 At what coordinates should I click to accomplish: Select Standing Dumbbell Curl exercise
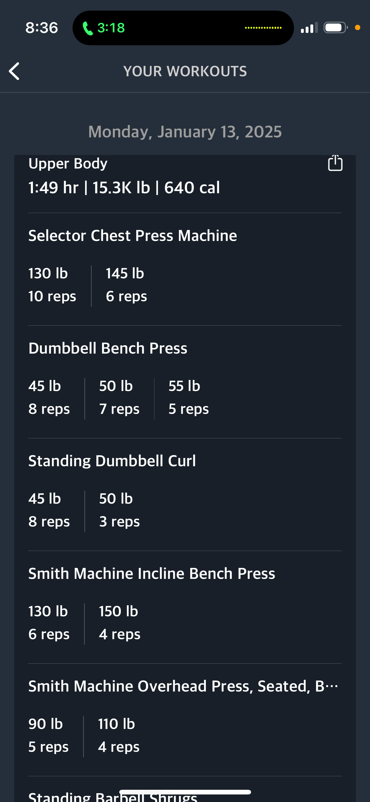tap(112, 461)
